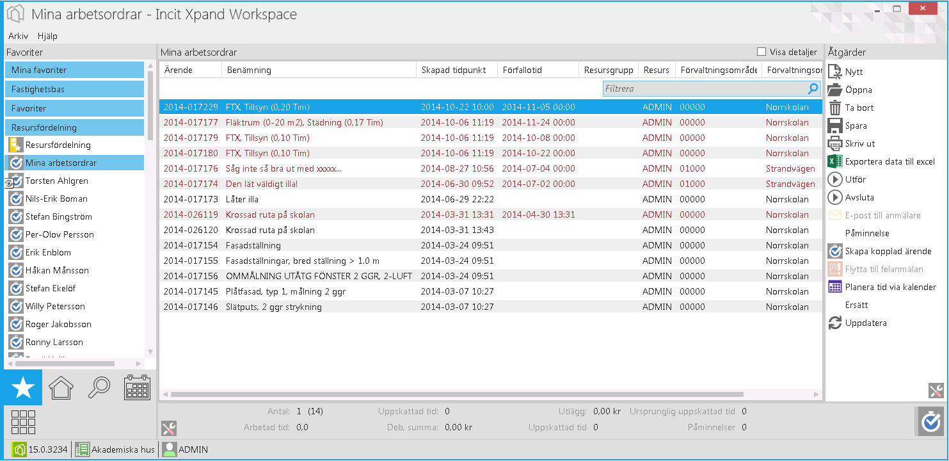The image size is (949, 461).
Task: Select row Plåtfasad, typ 1, målning
Action: tap(491, 291)
